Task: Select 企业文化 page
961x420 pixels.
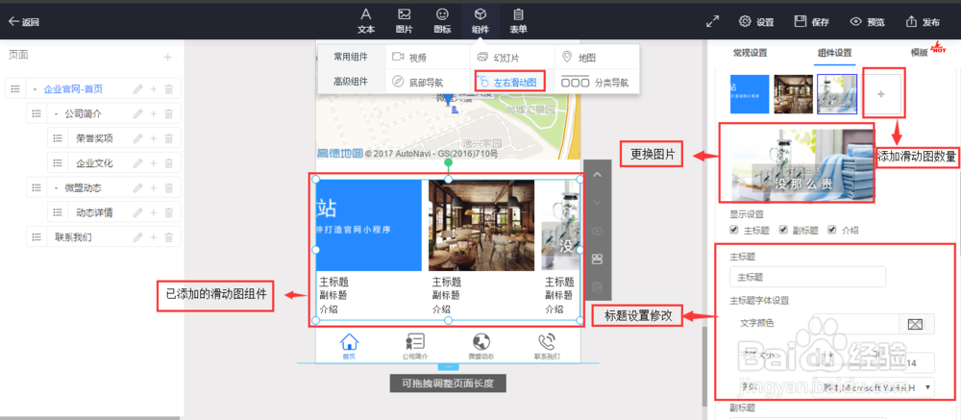Action: click(x=94, y=163)
